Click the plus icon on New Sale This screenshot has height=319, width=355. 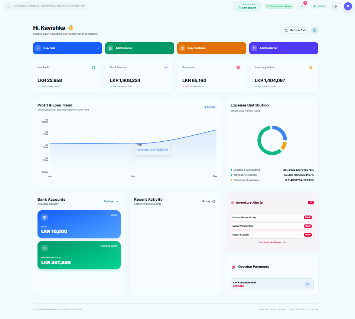38,48
